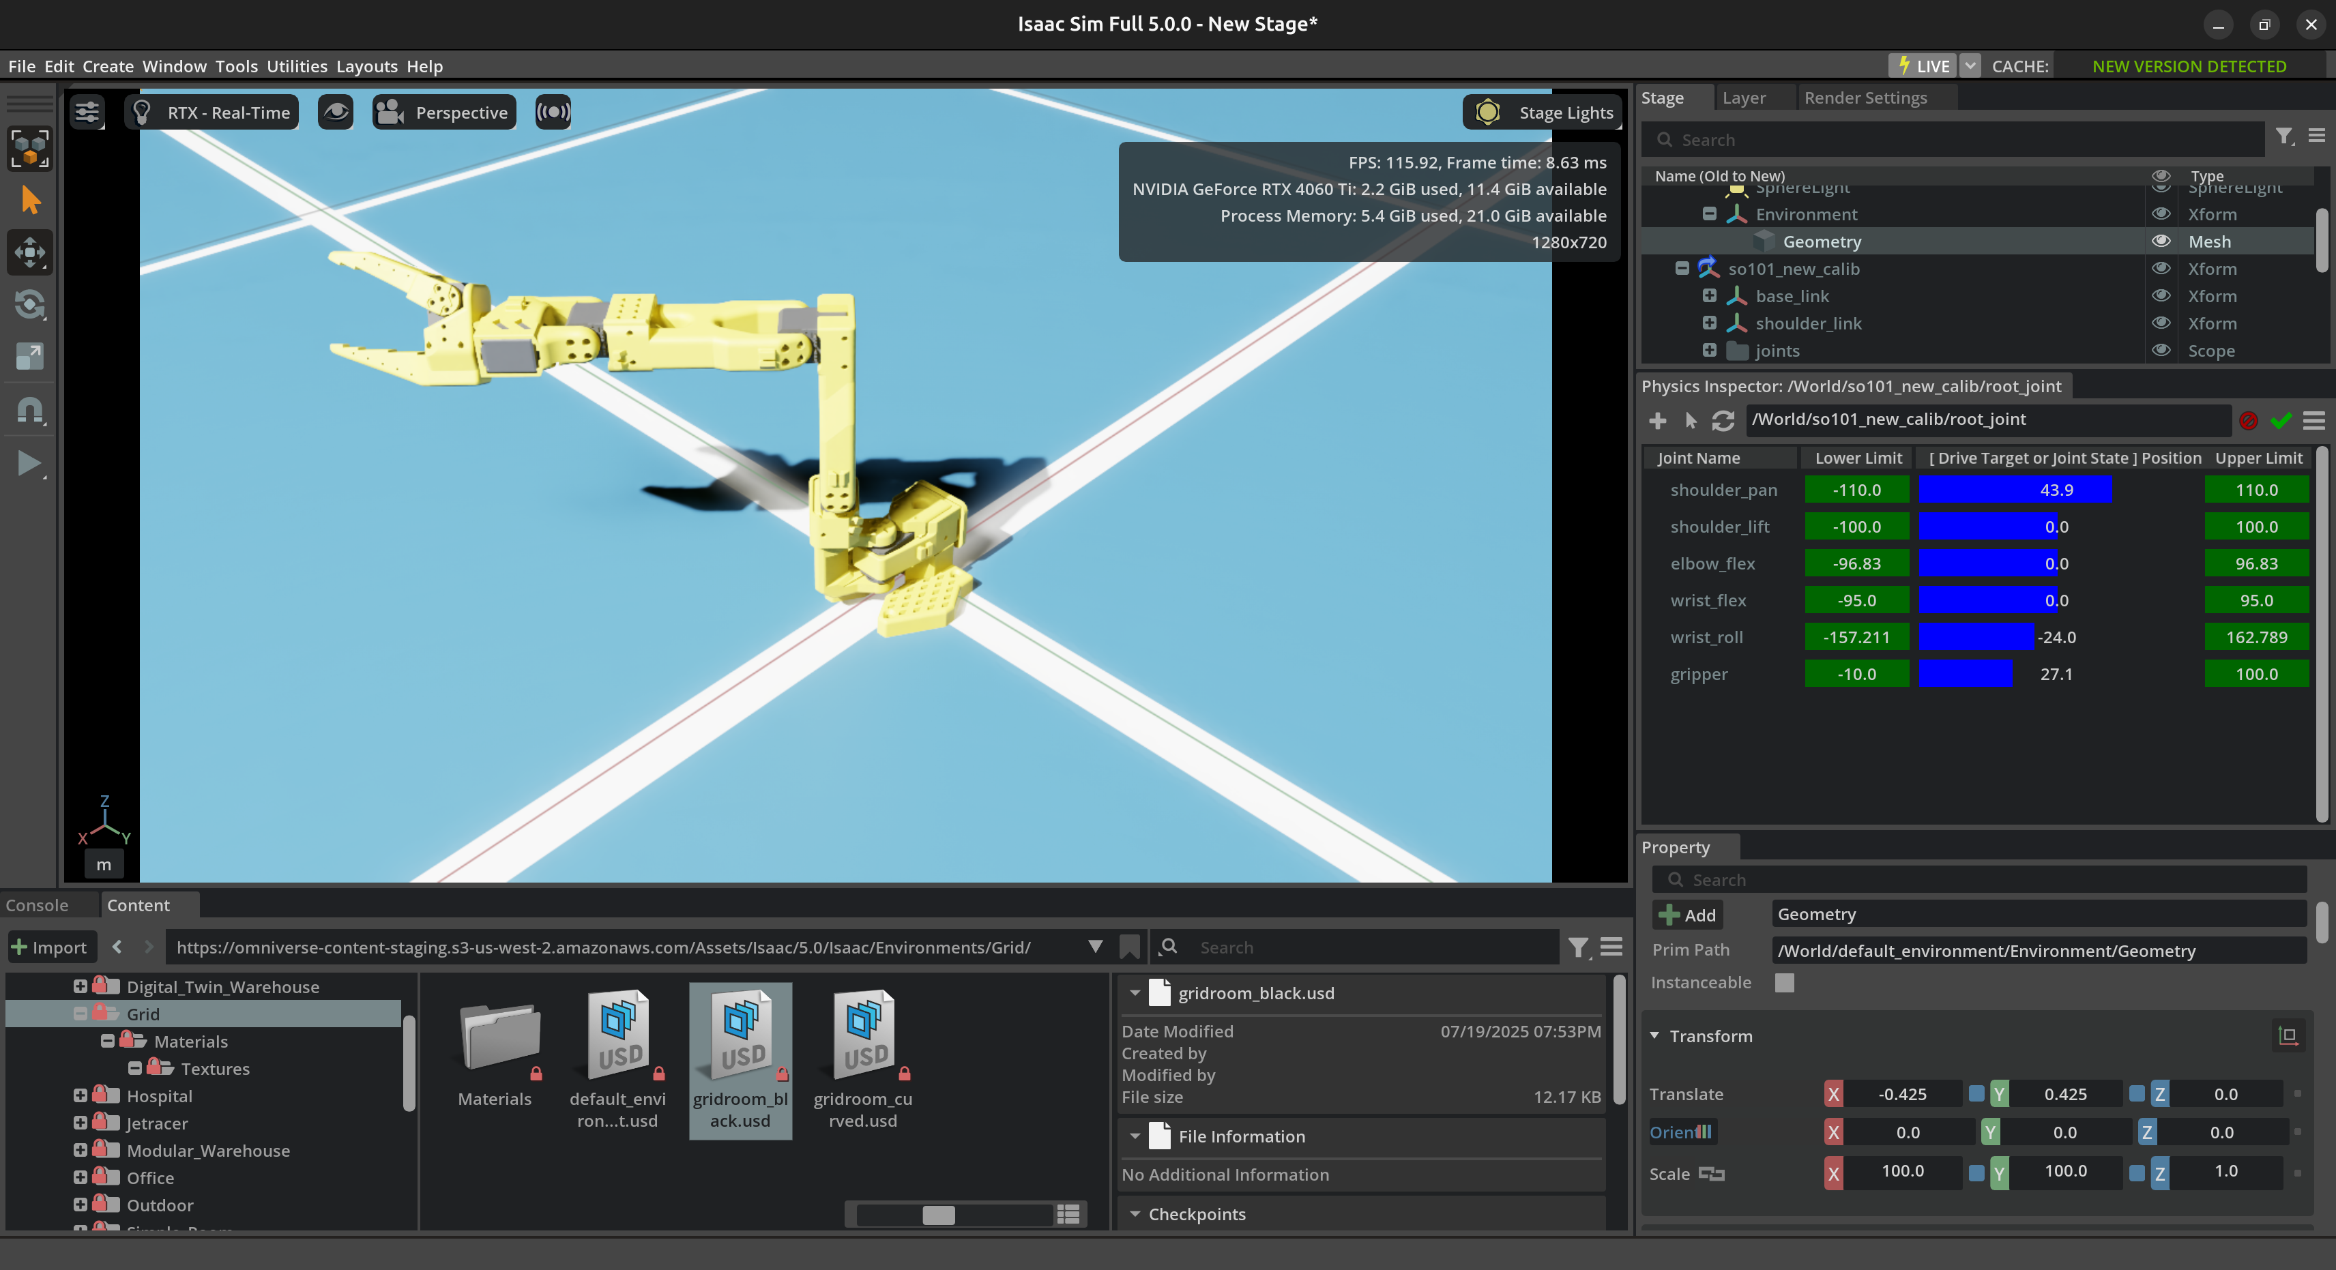Adjust the gripper position slider

[x=2056, y=673]
